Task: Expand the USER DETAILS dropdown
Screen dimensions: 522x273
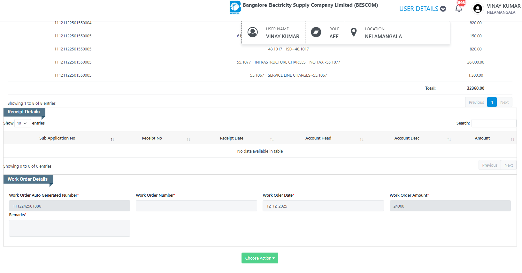Action: [422, 9]
